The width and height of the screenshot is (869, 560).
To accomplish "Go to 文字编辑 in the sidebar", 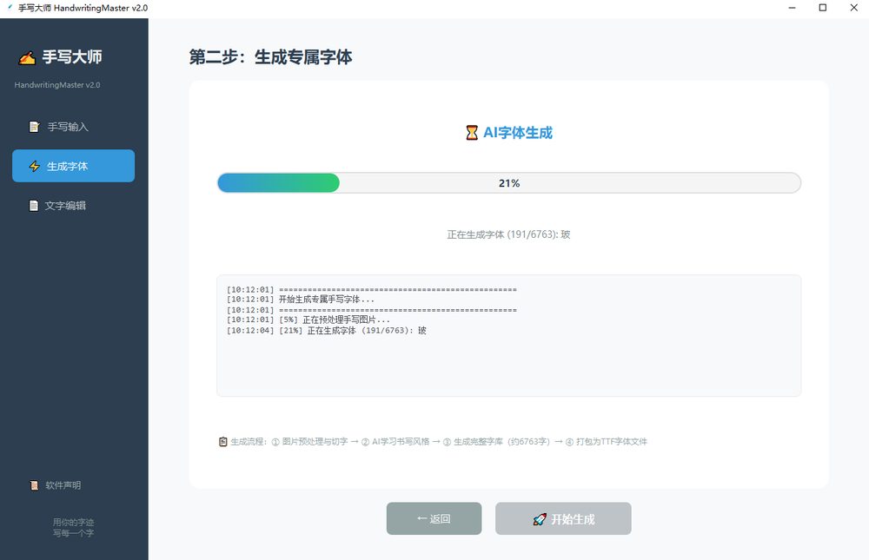I will [73, 206].
